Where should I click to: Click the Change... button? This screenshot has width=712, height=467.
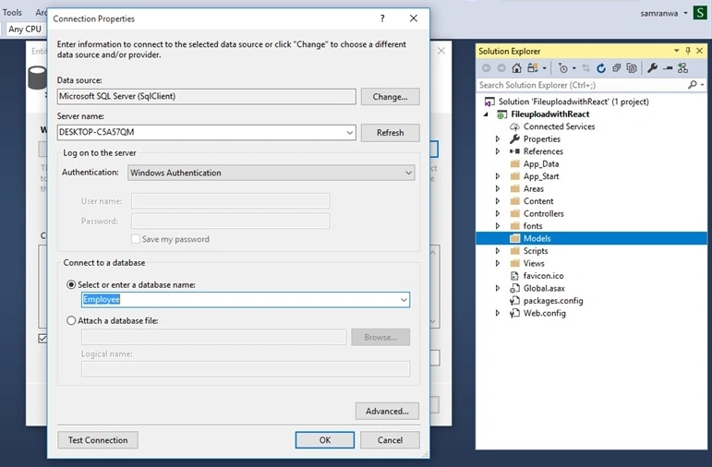pyautogui.click(x=390, y=97)
